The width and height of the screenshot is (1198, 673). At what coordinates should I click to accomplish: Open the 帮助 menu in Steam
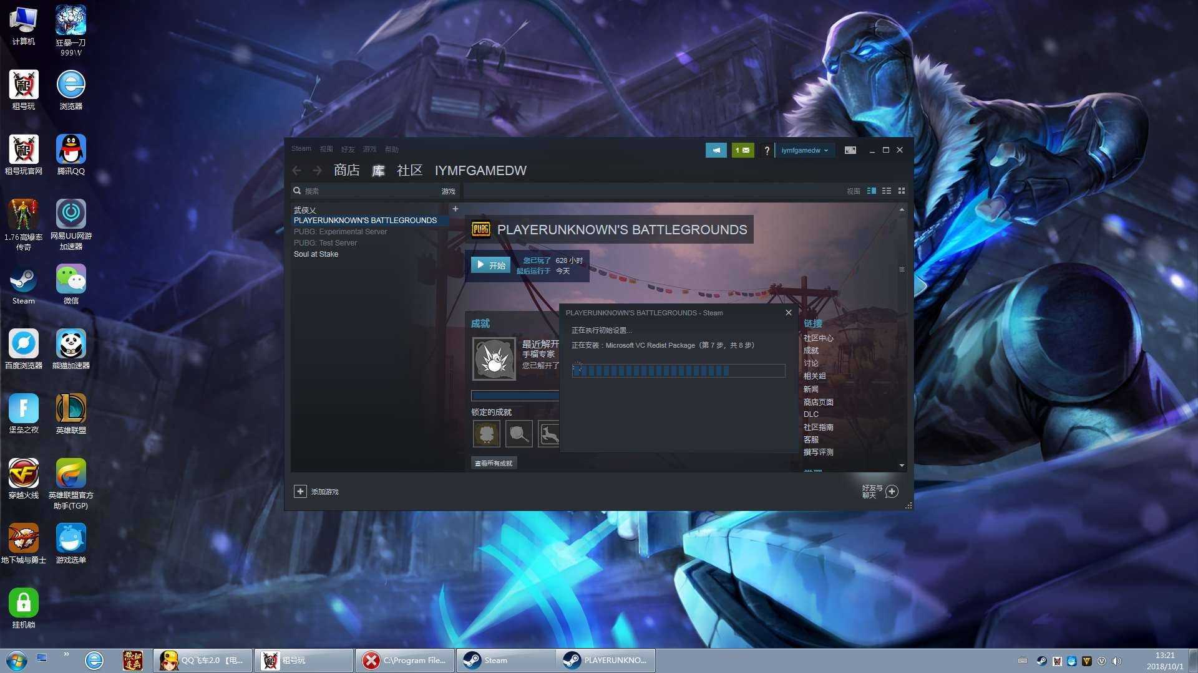click(392, 149)
